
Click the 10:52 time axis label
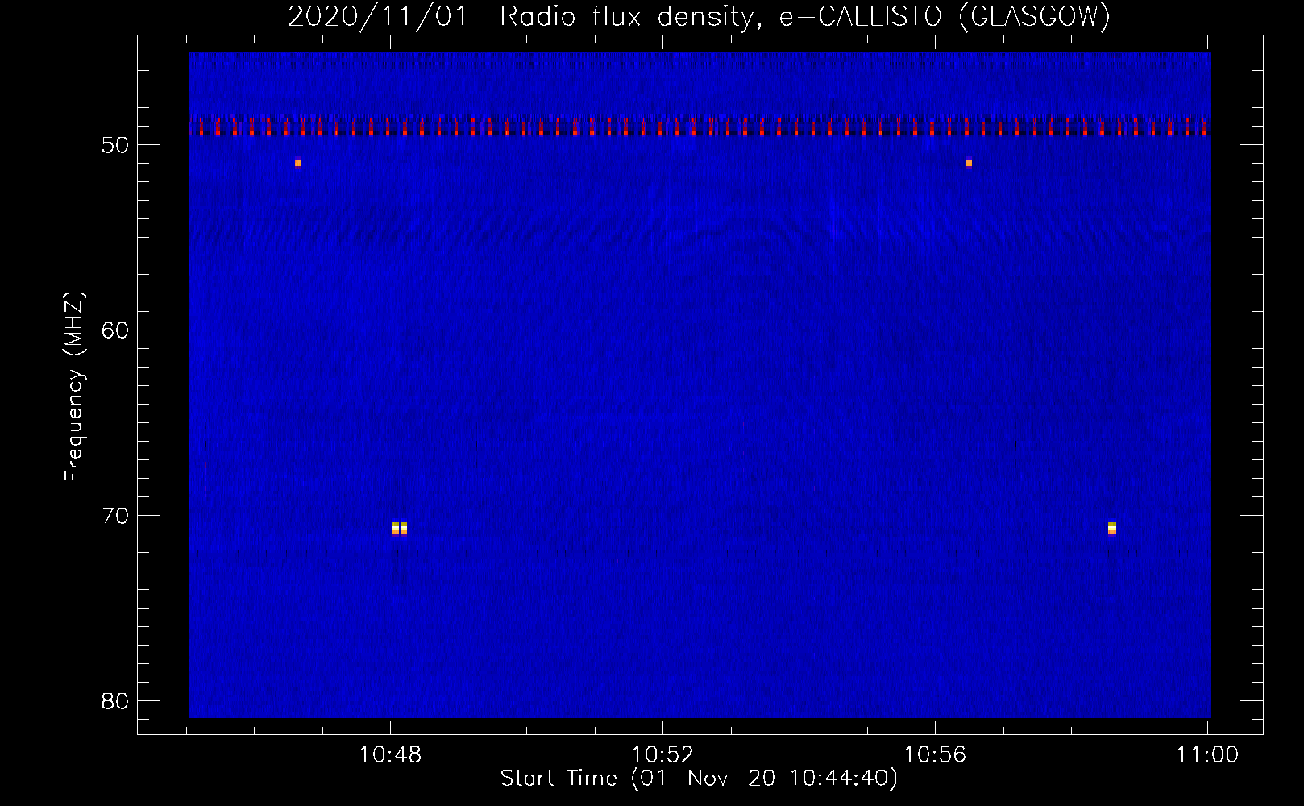[x=662, y=755]
